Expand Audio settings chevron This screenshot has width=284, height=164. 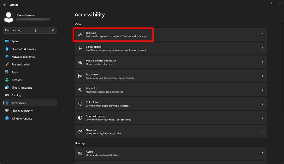tap(263, 153)
